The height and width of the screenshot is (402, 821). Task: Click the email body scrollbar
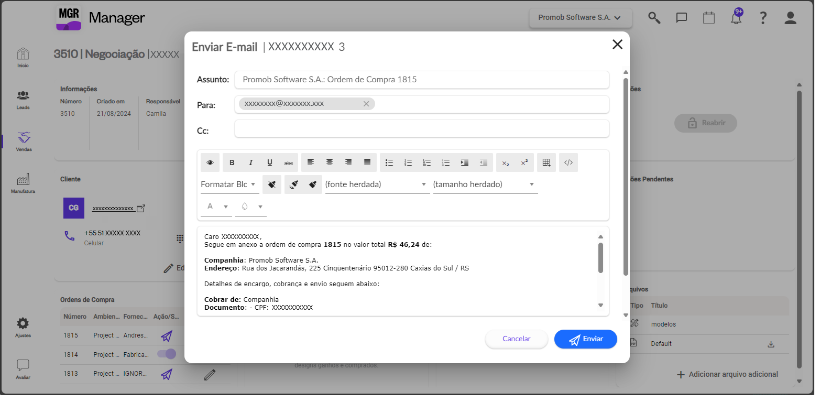[x=600, y=257]
